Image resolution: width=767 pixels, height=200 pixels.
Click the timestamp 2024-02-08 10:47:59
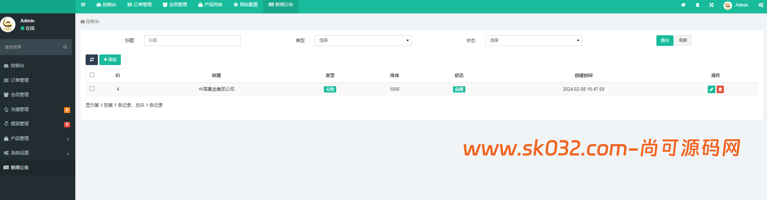(583, 89)
